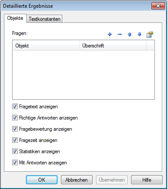The height and width of the screenshot is (189, 167).
Task: Add a question with the plus icon
Action: (109, 35)
